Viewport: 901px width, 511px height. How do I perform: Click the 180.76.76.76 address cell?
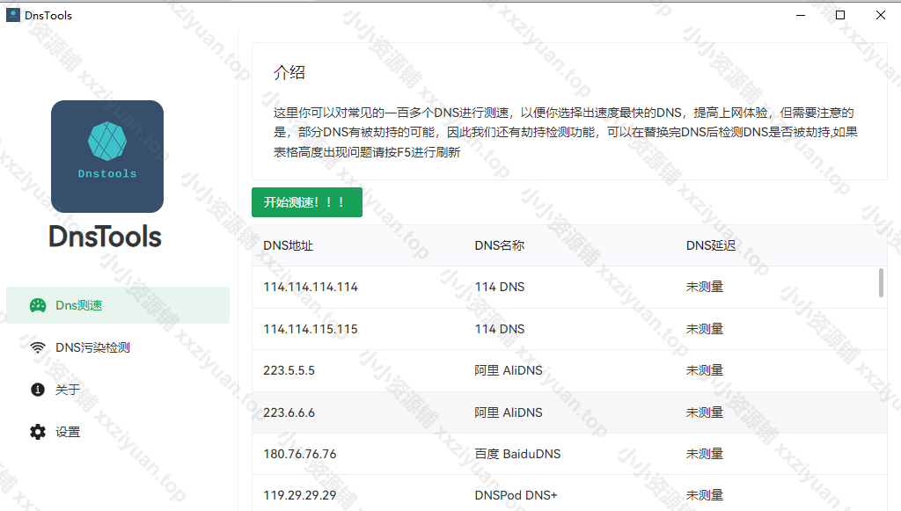point(300,454)
